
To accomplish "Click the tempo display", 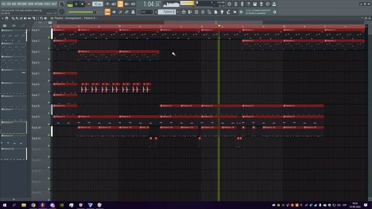I will tap(98, 4).
